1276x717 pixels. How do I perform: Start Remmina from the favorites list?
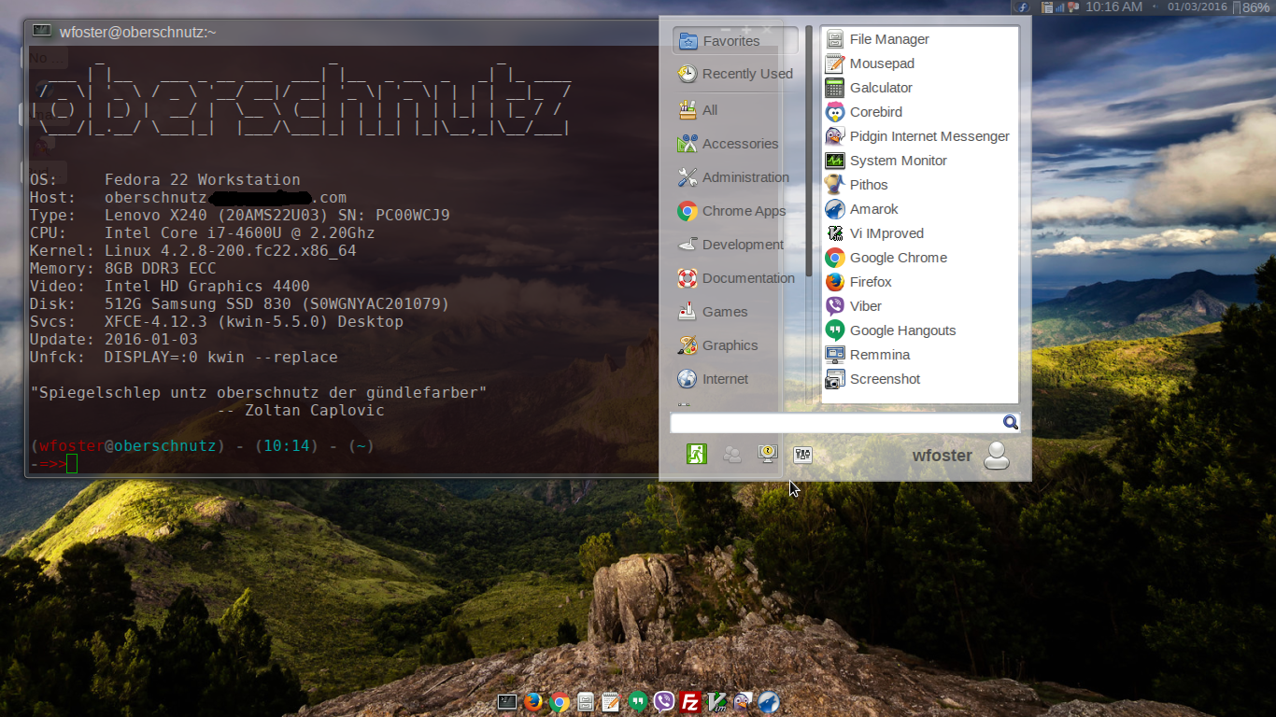click(879, 355)
